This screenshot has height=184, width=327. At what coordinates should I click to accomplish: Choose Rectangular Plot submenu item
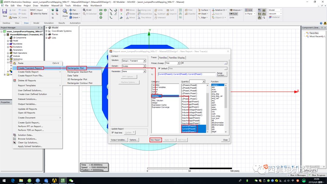click(x=75, y=68)
